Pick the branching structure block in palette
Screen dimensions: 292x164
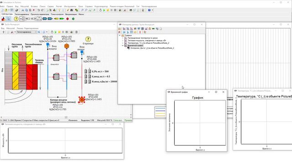[x=22, y=19]
